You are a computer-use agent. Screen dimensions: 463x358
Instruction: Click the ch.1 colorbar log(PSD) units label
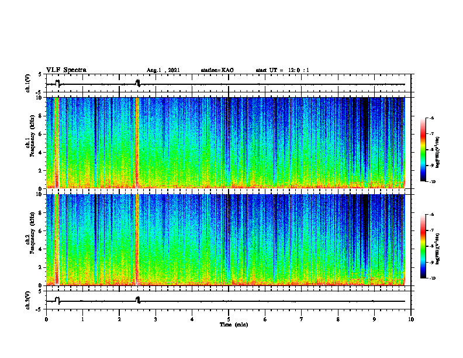438,152
